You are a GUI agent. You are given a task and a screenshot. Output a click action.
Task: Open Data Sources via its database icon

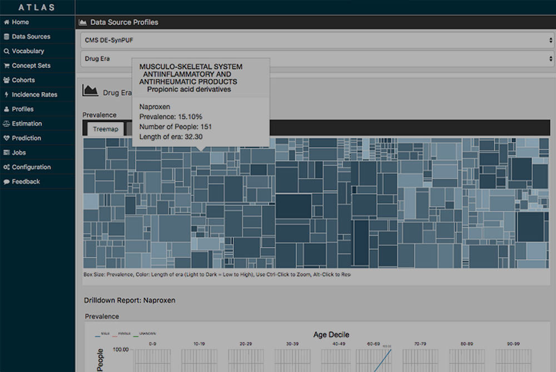[x=7, y=37]
